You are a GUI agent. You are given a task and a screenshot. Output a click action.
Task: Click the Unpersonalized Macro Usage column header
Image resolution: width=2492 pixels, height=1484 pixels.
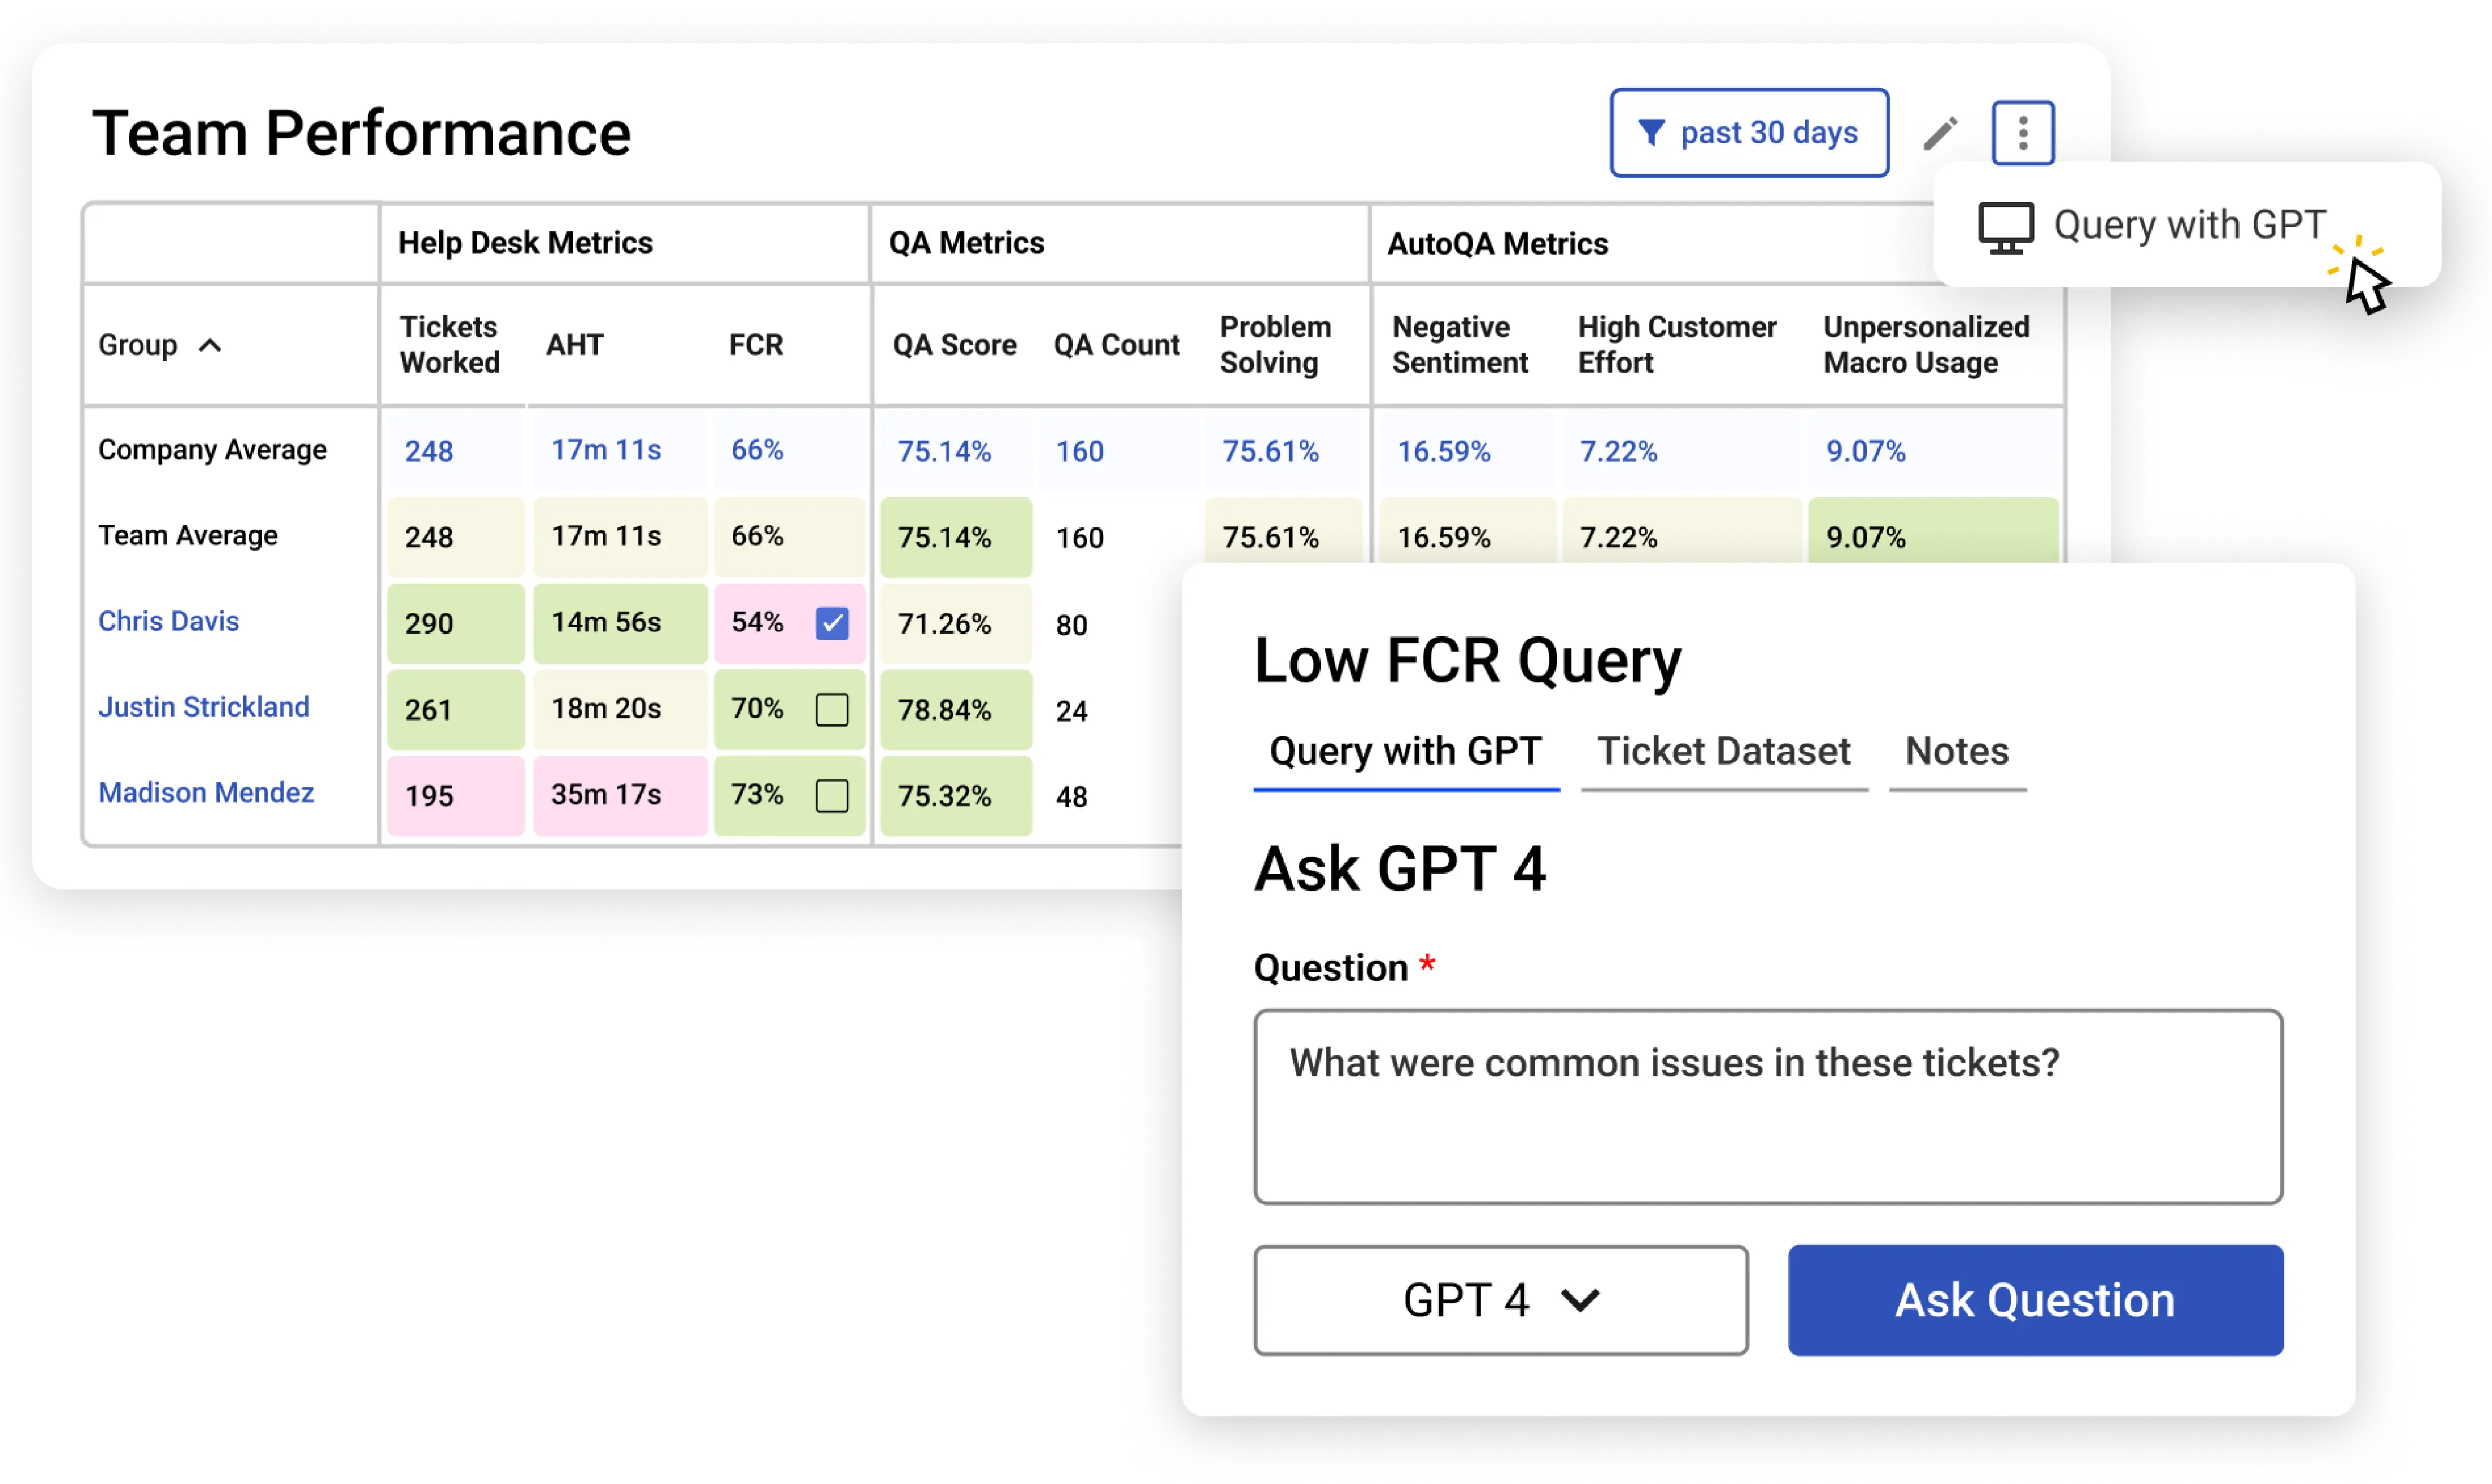pyautogui.click(x=1926, y=345)
